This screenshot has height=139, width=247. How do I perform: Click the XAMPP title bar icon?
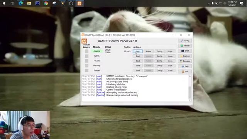[x=83, y=35]
